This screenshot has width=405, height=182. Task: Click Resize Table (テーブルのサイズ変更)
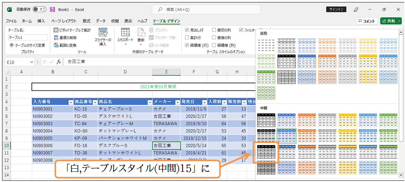pos(27,45)
